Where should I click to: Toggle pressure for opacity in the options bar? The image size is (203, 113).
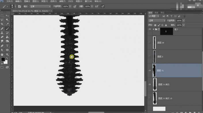click(x=75, y=6)
